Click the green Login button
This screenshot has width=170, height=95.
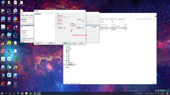tap(66, 43)
